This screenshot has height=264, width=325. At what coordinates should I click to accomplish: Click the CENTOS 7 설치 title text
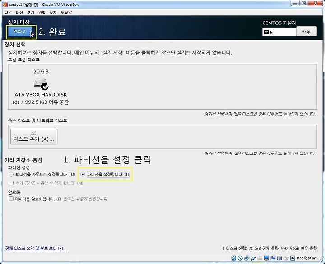pos(279,23)
